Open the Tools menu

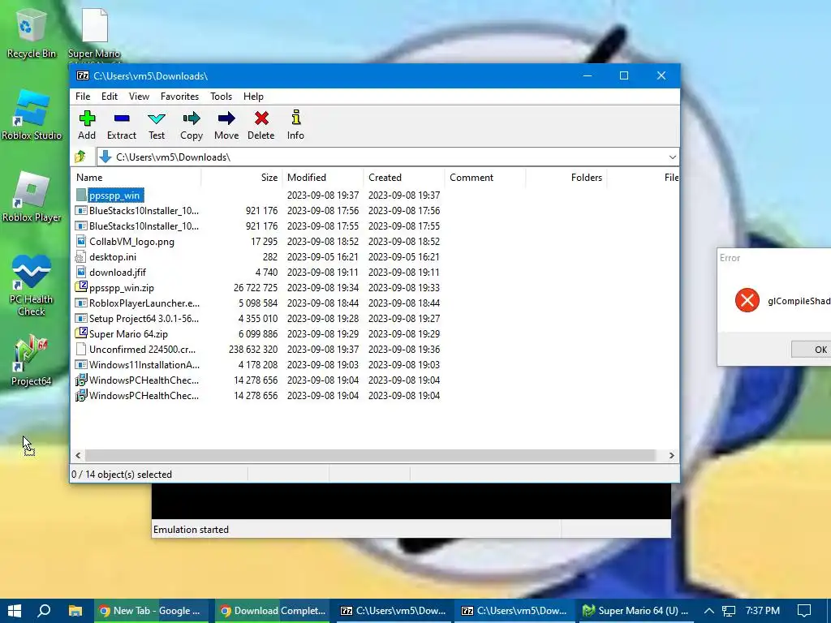point(221,97)
